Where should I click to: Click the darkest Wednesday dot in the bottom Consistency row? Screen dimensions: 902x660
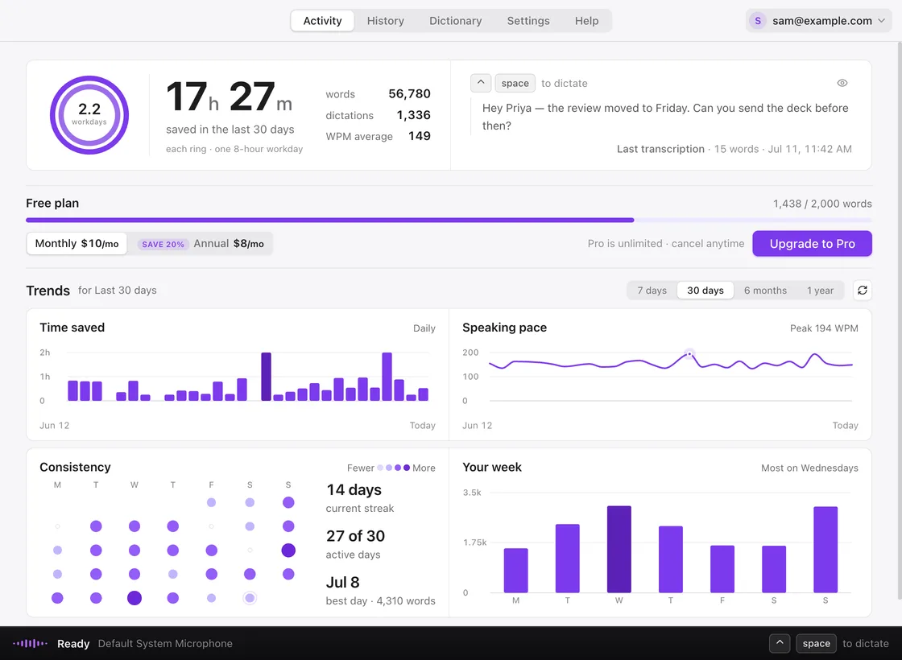pyautogui.click(x=134, y=598)
